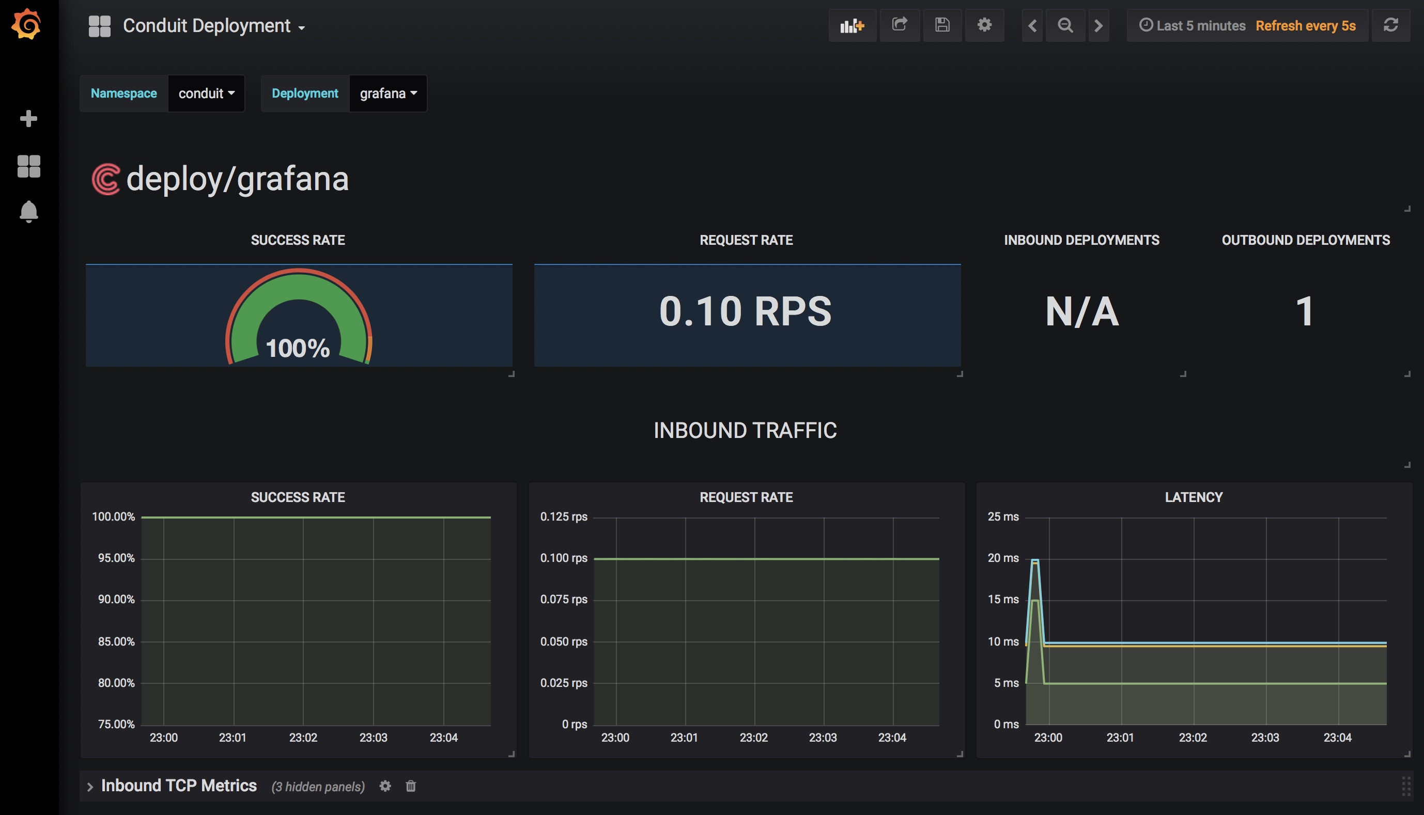
Task: Zoom out time range magnifier icon
Action: coord(1065,25)
